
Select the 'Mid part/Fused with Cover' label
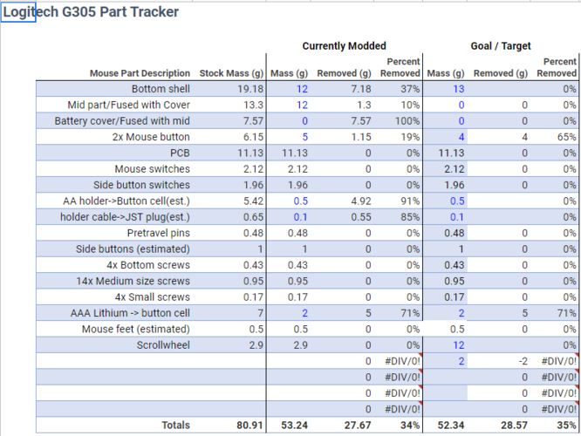point(128,105)
